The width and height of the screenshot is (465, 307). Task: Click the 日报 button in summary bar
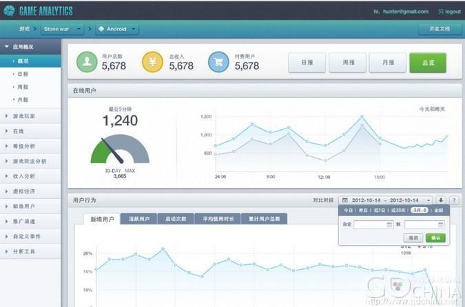coord(307,63)
